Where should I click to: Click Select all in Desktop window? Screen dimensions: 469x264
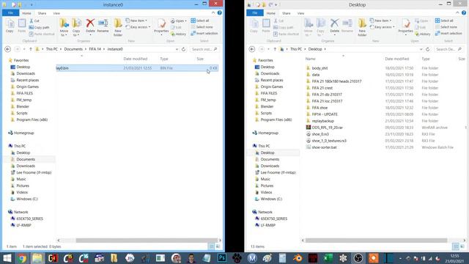(x=444, y=21)
